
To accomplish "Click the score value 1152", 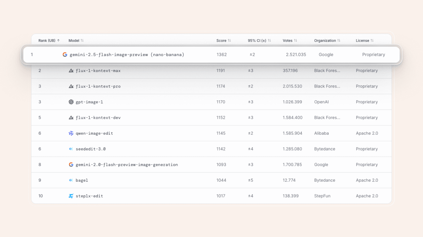I will (221, 118).
